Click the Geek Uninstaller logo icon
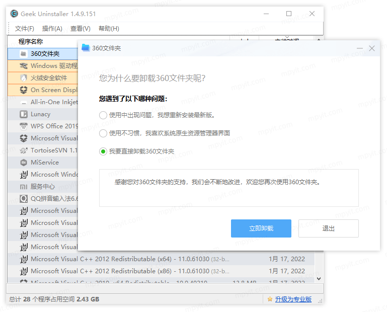The width and height of the screenshot is (387, 312). coord(14,14)
